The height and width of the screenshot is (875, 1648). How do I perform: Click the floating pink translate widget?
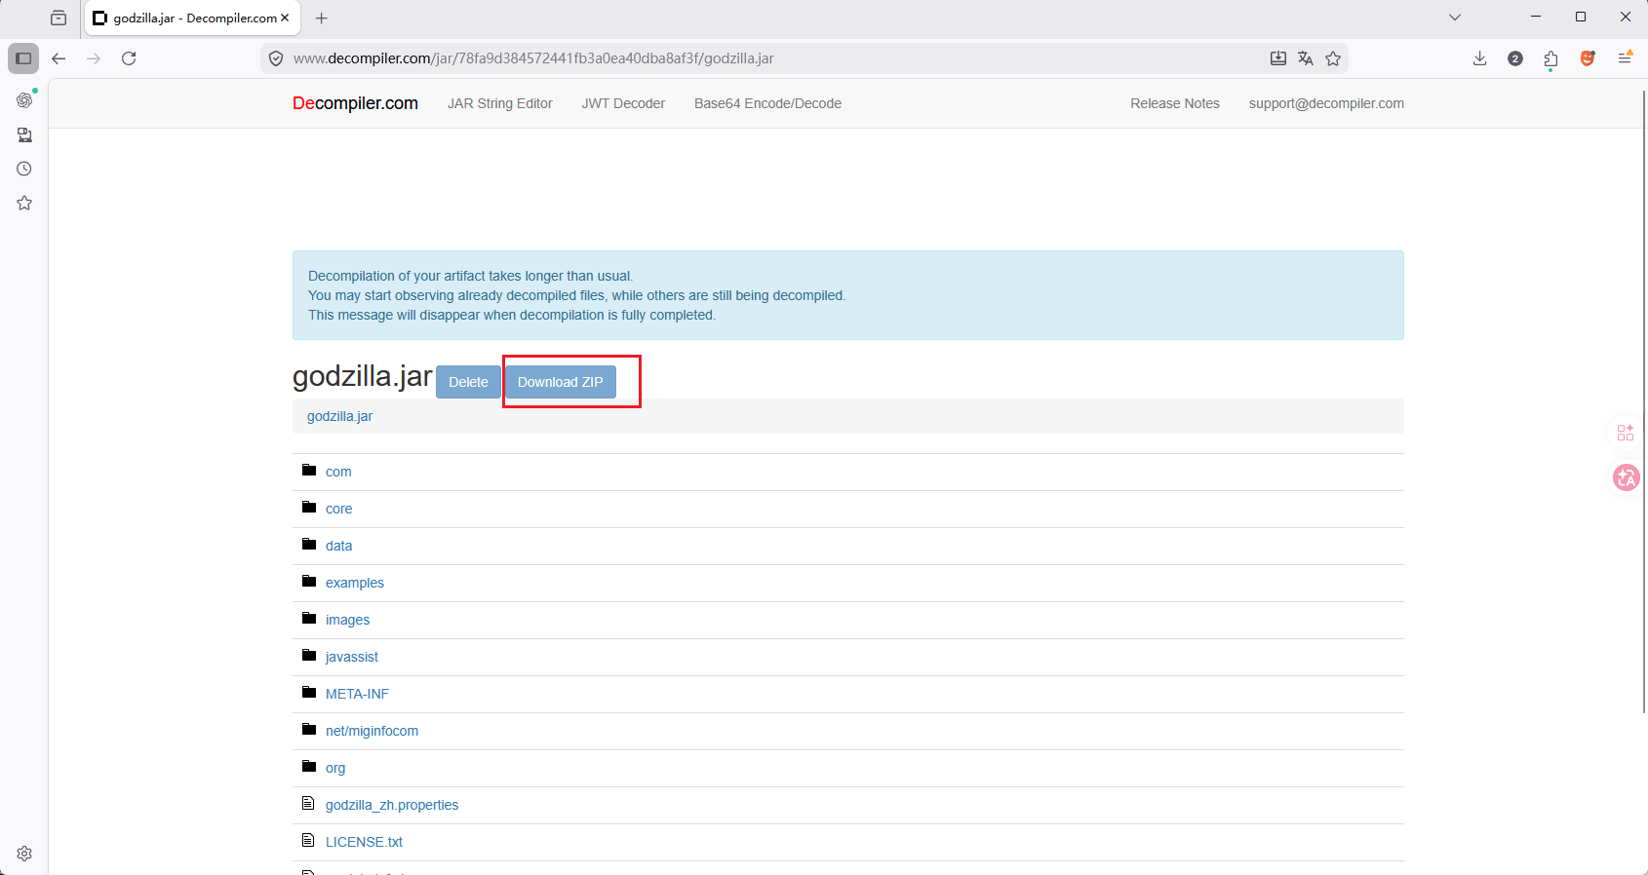coord(1626,477)
